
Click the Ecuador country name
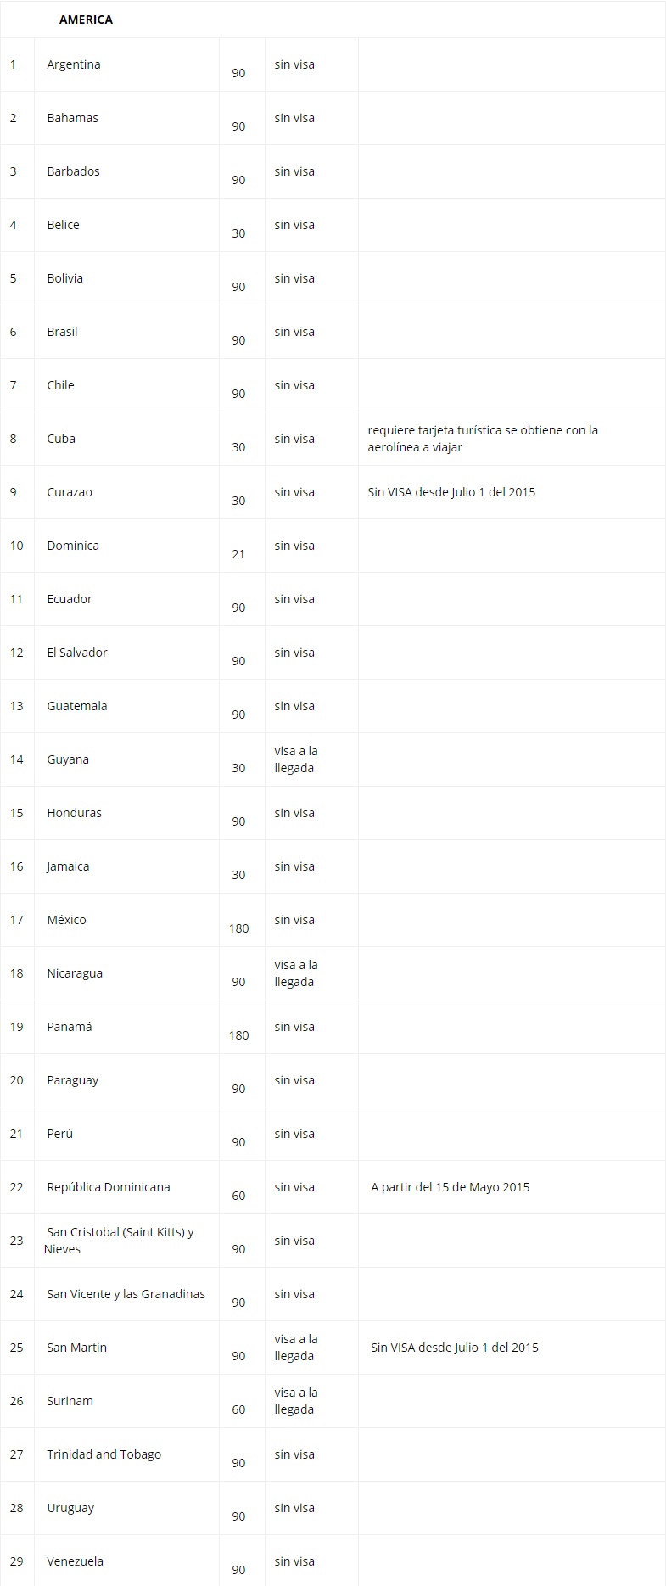(x=70, y=599)
